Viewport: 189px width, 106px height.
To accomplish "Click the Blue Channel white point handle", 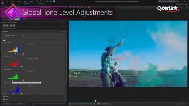I will [21, 93].
